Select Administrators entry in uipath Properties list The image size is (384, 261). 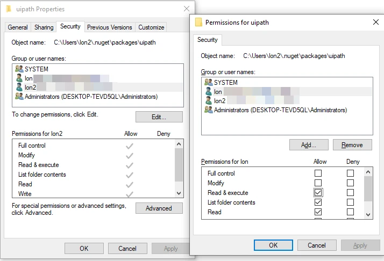pos(98,97)
